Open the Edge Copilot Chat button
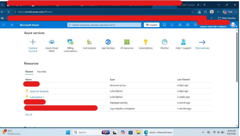This screenshot has height=136, width=240. [228, 12]
